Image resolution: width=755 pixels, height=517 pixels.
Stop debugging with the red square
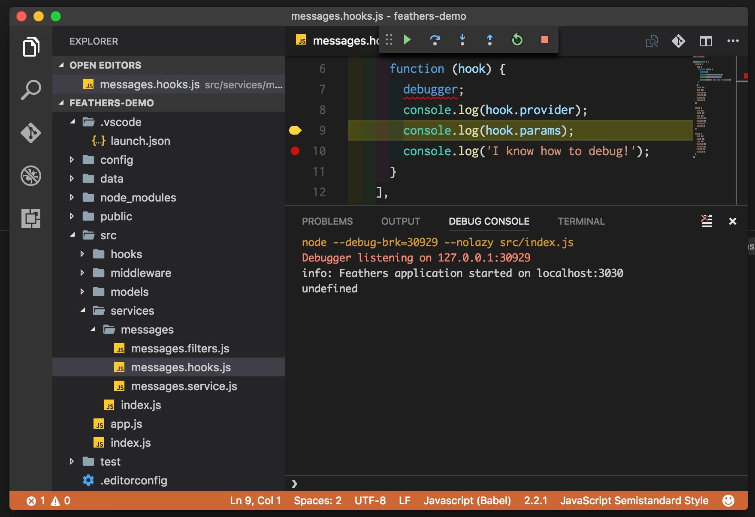(545, 40)
